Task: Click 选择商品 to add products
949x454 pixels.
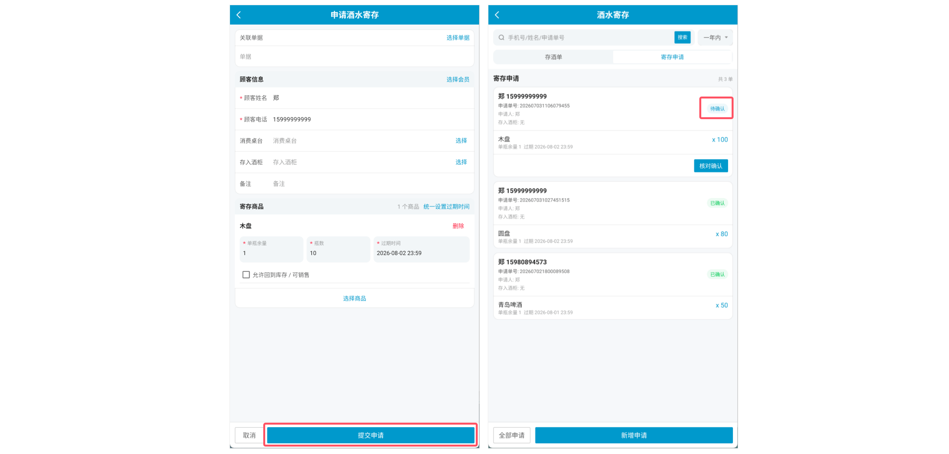Action: (354, 298)
